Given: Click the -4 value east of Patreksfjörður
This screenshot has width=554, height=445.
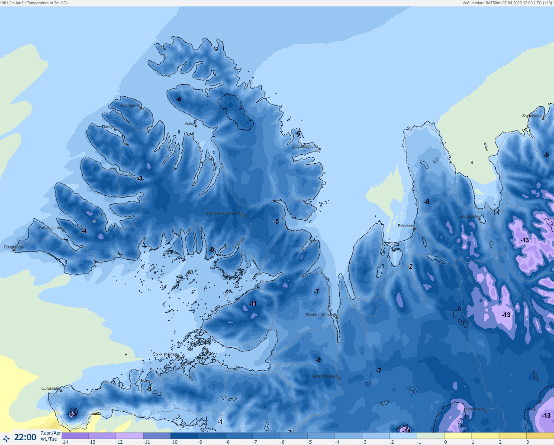Looking at the screenshot, I should click(x=84, y=231).
